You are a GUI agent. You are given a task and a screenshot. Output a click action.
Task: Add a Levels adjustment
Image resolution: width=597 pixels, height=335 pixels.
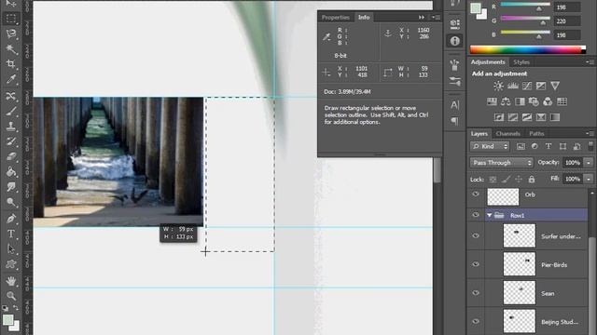(x=512, y=87)
